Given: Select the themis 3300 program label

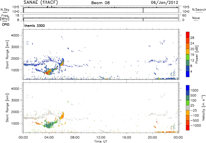Looking at the screenshot, I should click(x=35, y=26).
